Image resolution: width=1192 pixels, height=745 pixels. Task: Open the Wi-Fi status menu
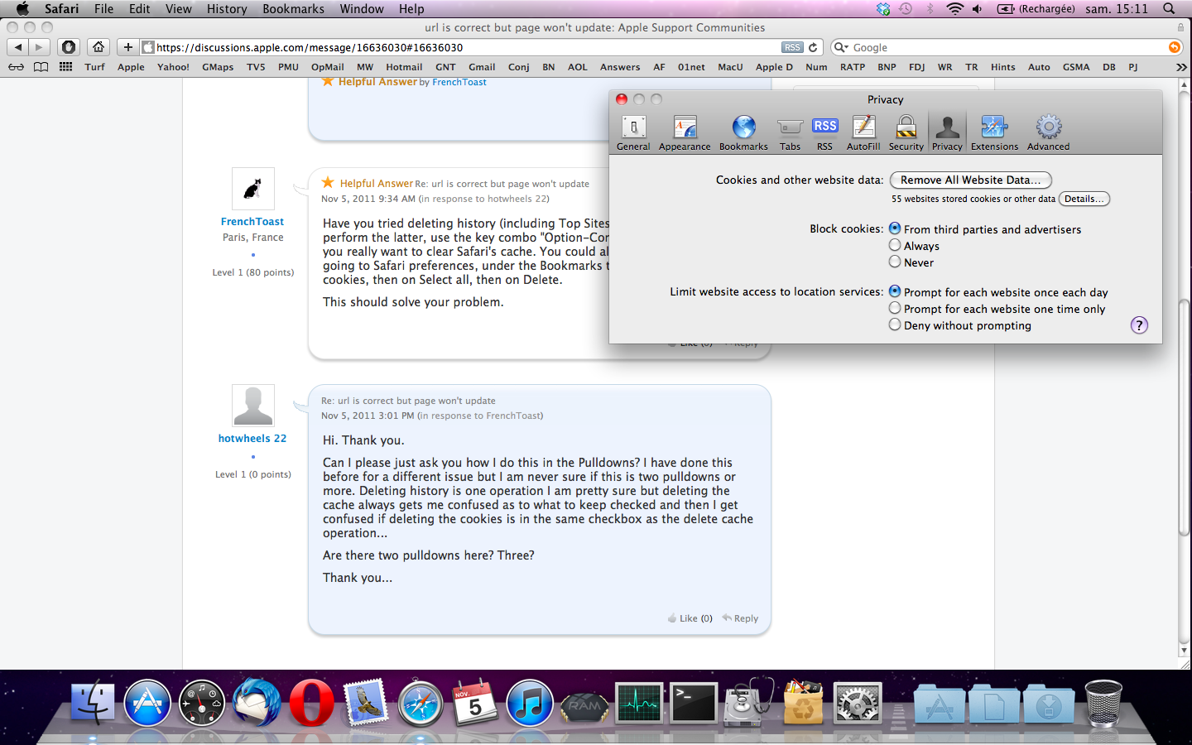coord(954,9)
